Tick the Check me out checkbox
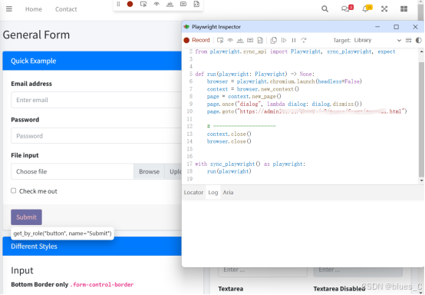This screenshot has height=295, width=425. [x=13, y=191]
